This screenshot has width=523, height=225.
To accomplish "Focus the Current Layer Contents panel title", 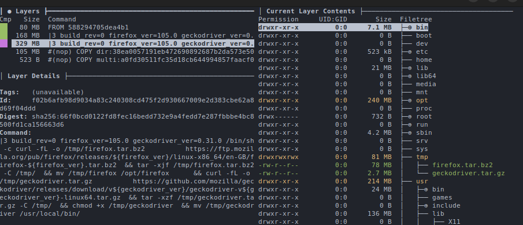I will 310,12.
